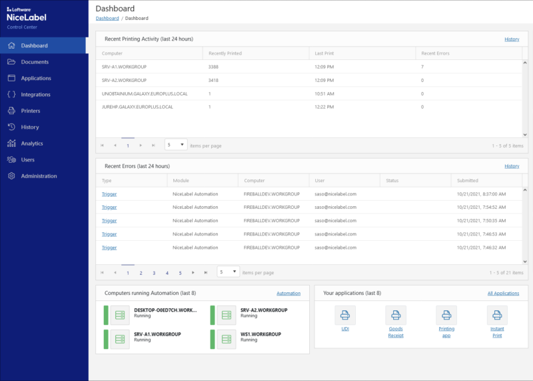Expand items per page dropdown in Recent Errors

pos(228,272)
